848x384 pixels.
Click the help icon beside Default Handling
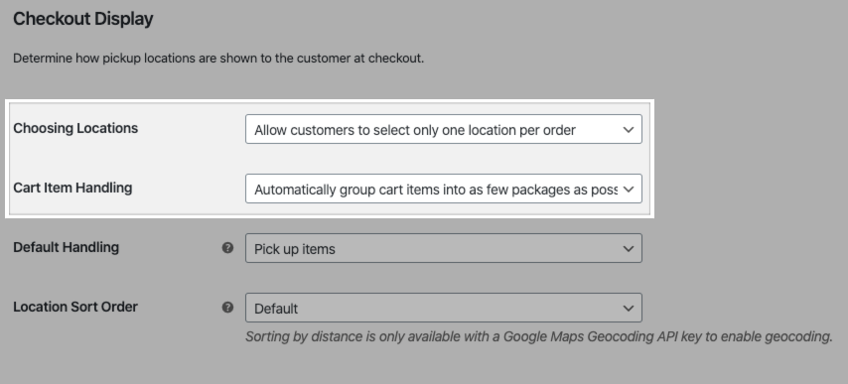coord(227,247)
